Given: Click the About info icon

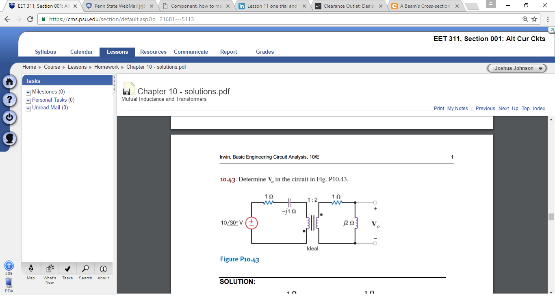Looking at the screenshot, I should pyautogui.click(x=103, y=270).
